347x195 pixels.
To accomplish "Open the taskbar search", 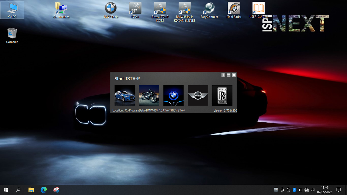I will click(18, 190).
